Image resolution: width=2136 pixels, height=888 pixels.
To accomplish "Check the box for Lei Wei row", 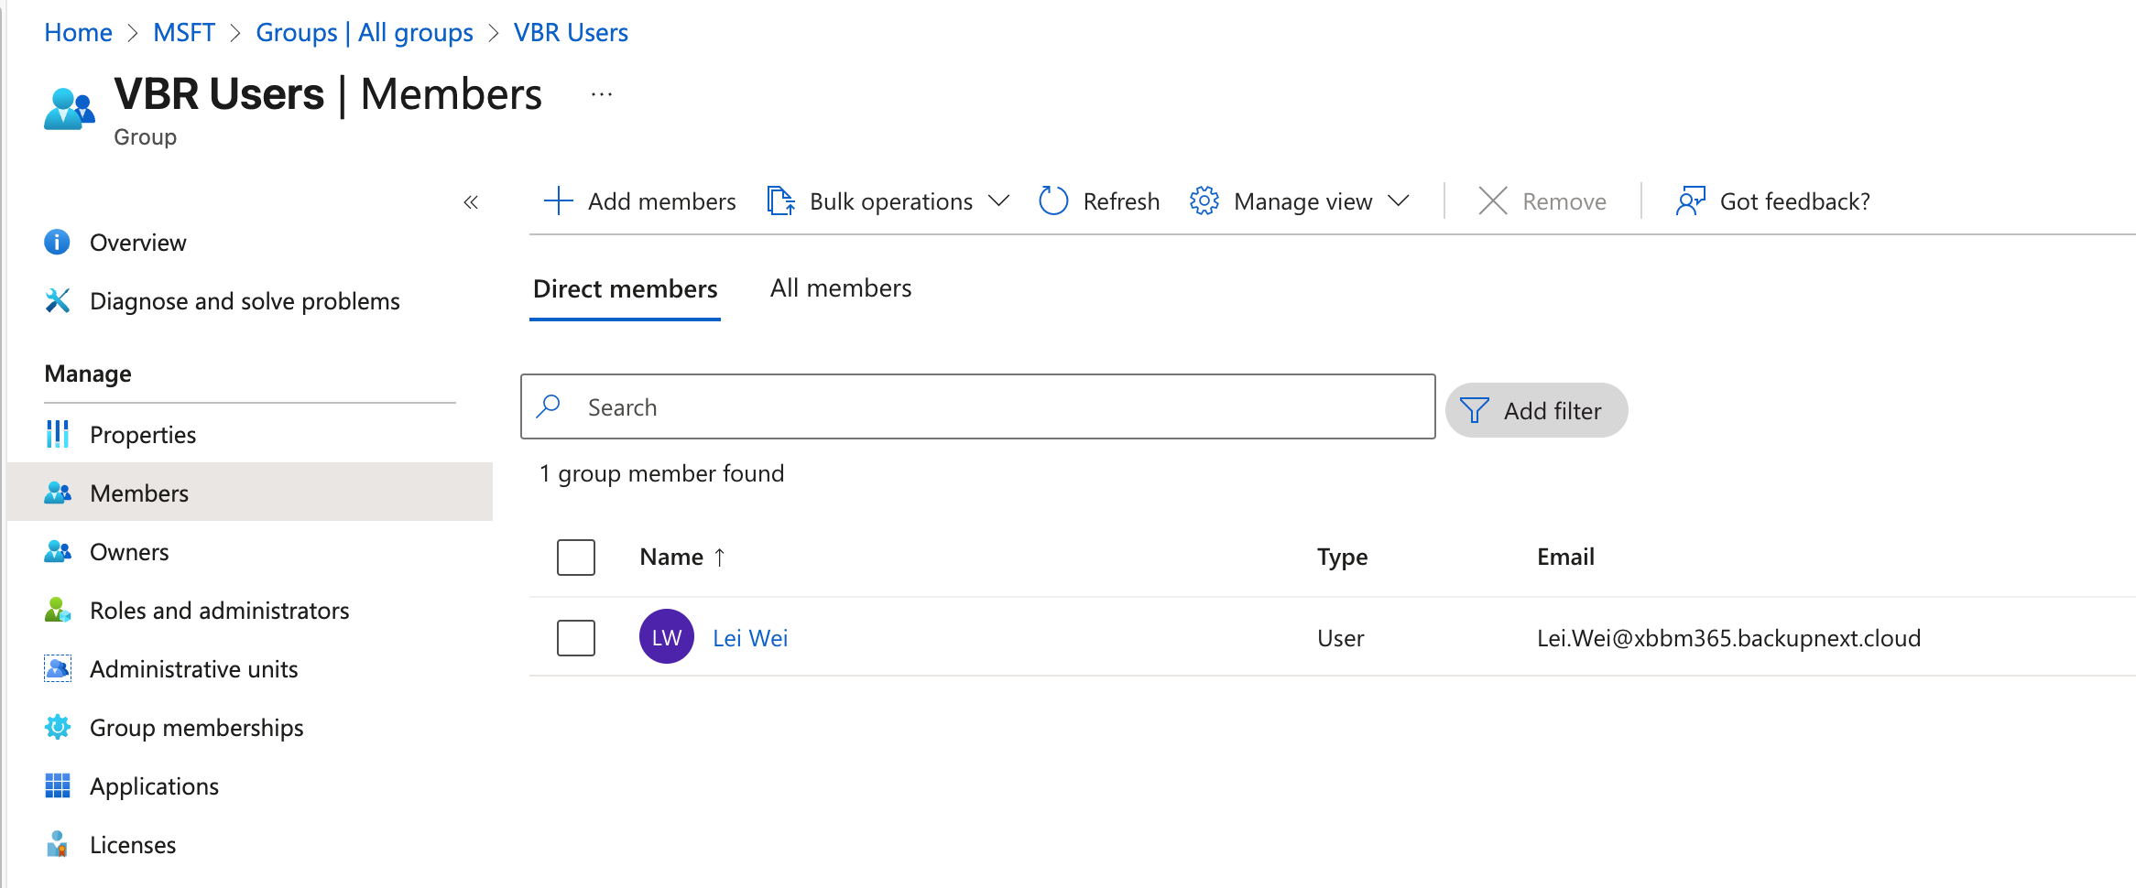I will click(576, 637).
